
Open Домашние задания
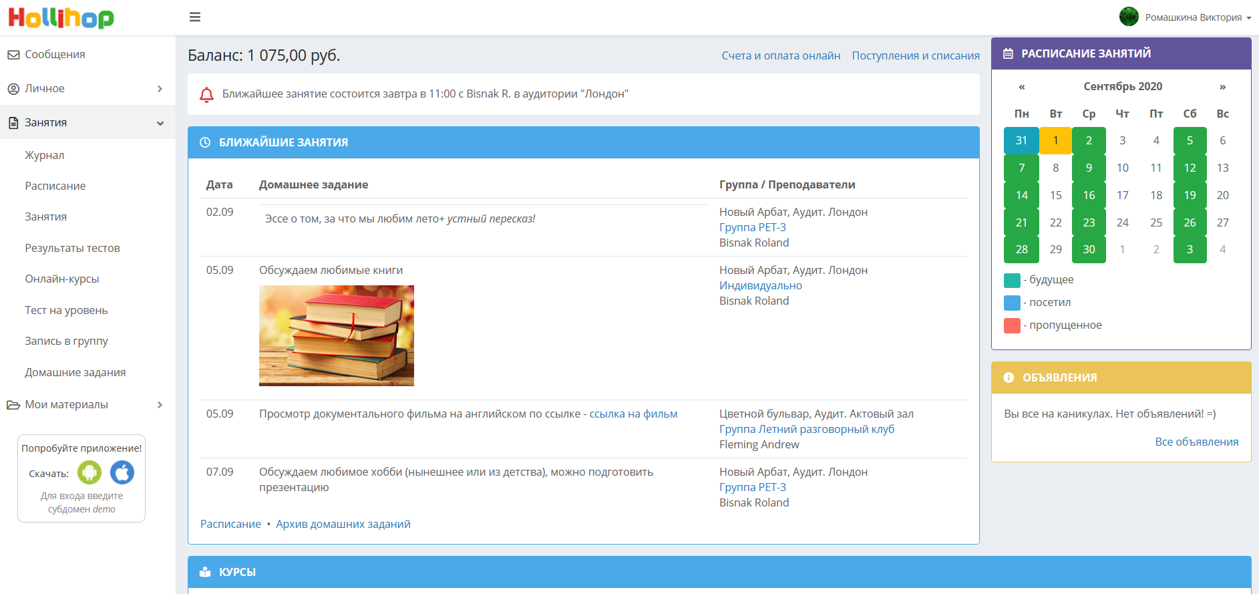[75, 372]
